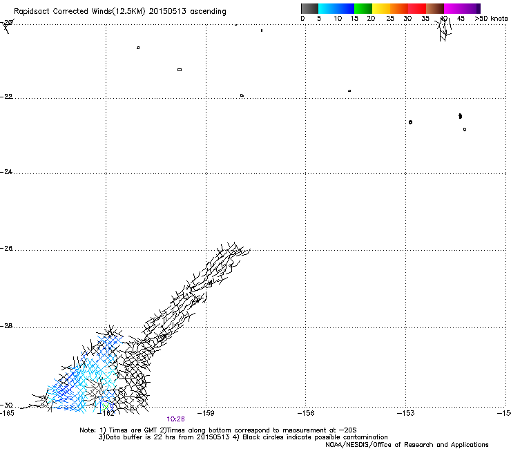Click the -165 longitude axis label
The height and width of the screenshot is (449, 511).
(7, 413)
